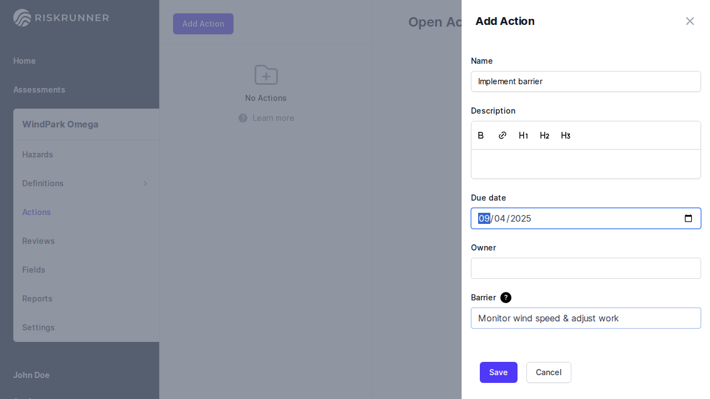
Task: Click the Bold formatting icon
Action: point(481,136)
